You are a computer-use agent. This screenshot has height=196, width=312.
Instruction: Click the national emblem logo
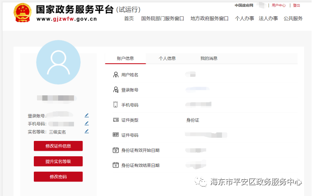coord(23,13)
